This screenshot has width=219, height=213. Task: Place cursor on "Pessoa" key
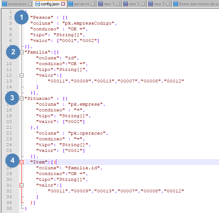[42, 17]
